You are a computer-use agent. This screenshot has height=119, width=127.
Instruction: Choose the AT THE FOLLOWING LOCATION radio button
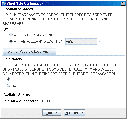point(11,41)
